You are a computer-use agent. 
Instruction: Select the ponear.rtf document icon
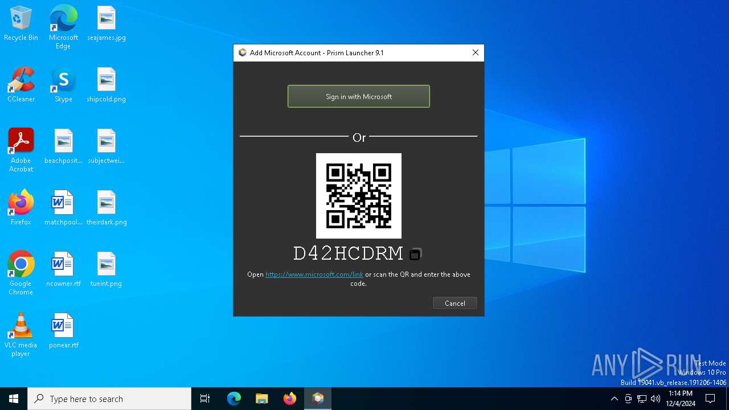point(63,331)
